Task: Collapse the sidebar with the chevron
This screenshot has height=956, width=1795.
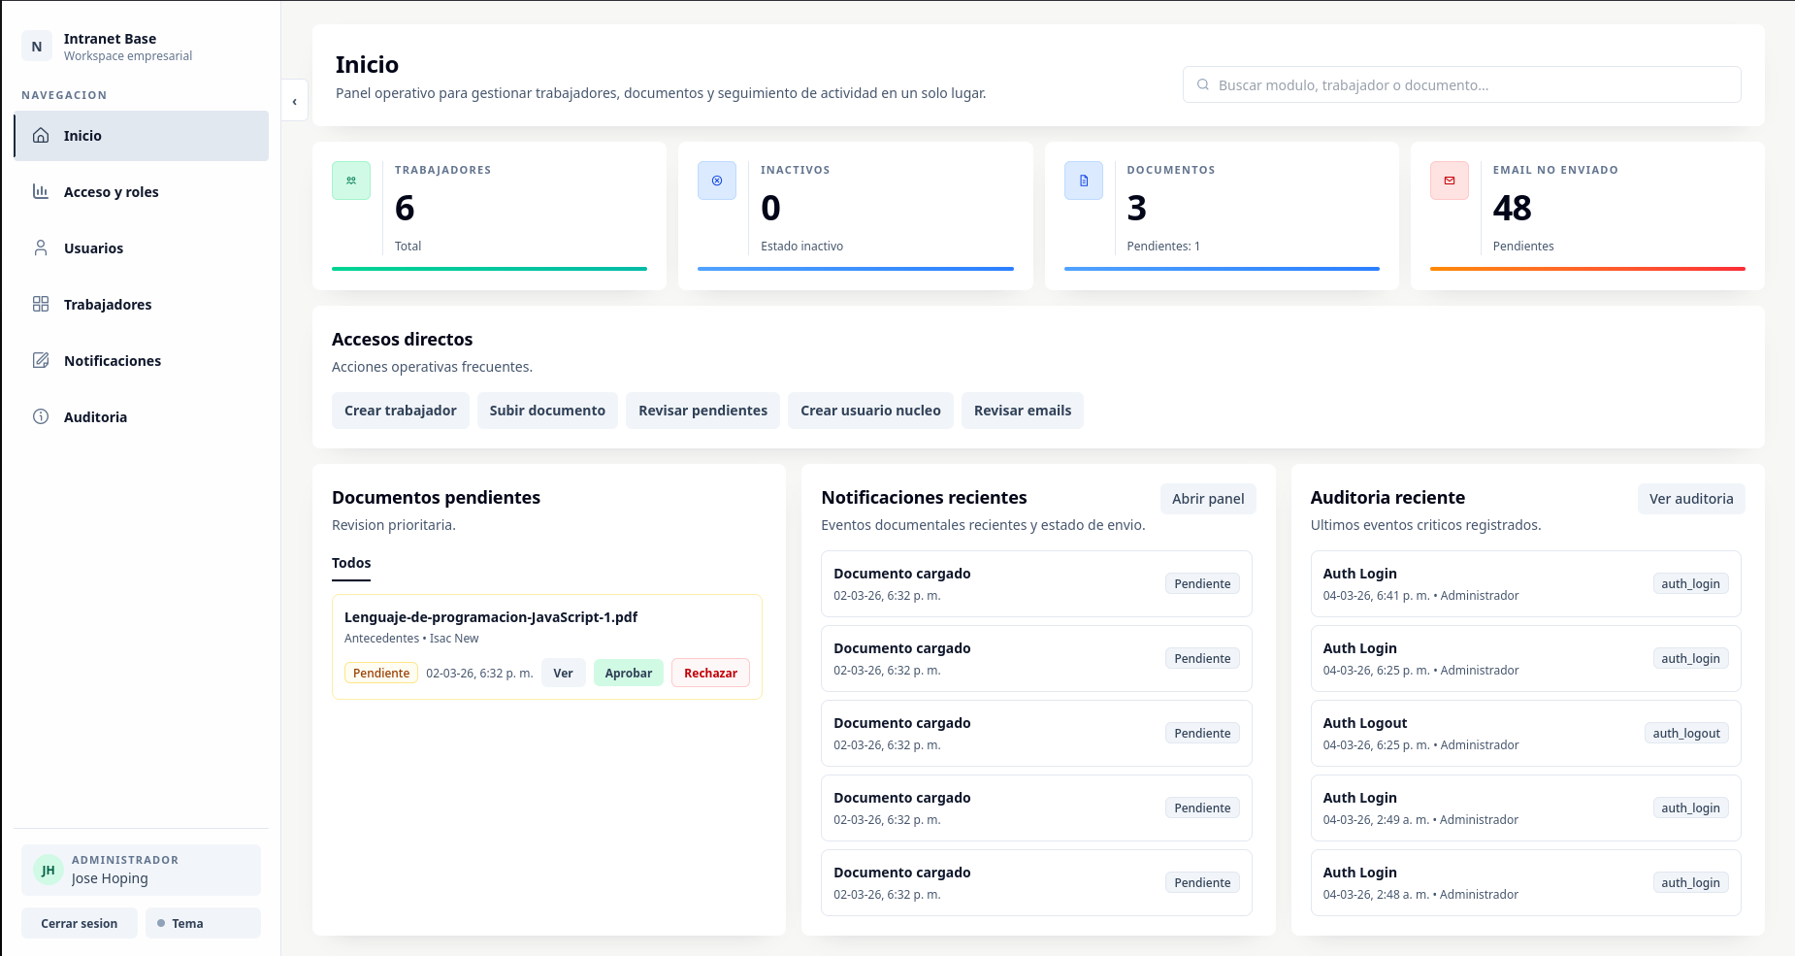Action: pos(295,101)
